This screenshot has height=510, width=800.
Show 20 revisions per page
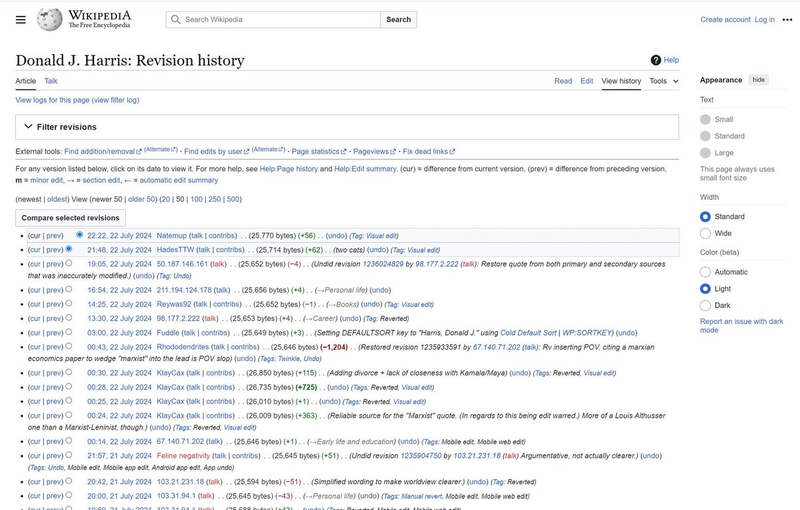point(165,198)
